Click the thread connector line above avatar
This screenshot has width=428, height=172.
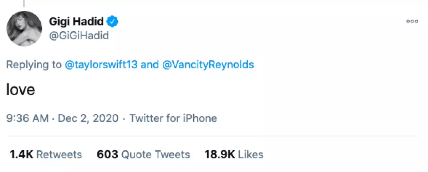(x=24, y=4)
